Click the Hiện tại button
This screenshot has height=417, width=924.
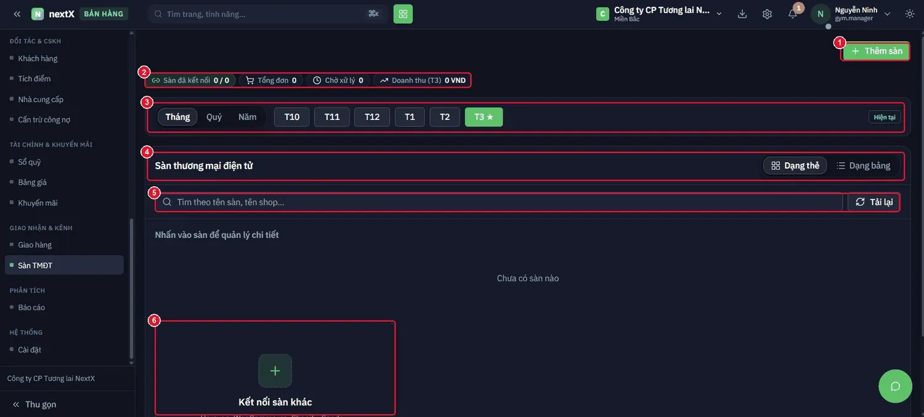[x=885, y=117]
